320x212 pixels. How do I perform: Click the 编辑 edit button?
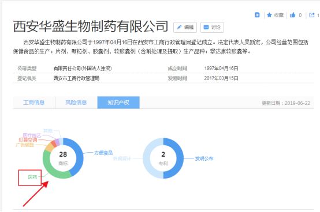click(x=185, y=27)
